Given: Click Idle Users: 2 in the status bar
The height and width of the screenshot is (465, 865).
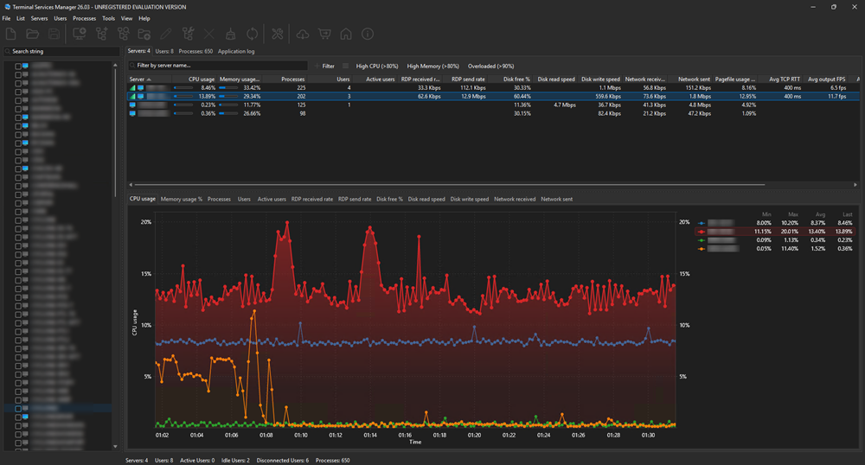Looking at the screenshot, I should coord(235,461).
